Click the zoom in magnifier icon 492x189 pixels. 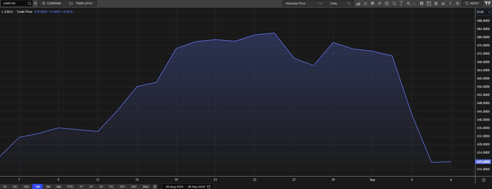408,3
